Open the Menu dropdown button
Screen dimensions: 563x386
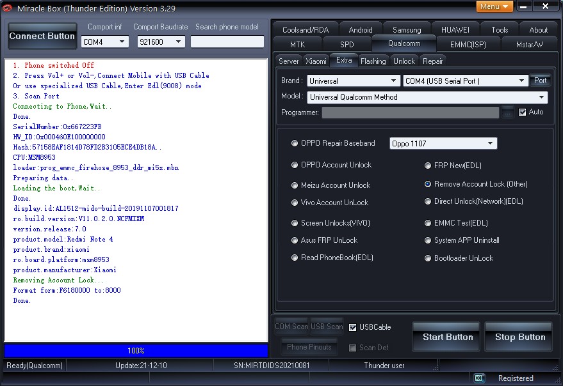(x=494, y=6)
